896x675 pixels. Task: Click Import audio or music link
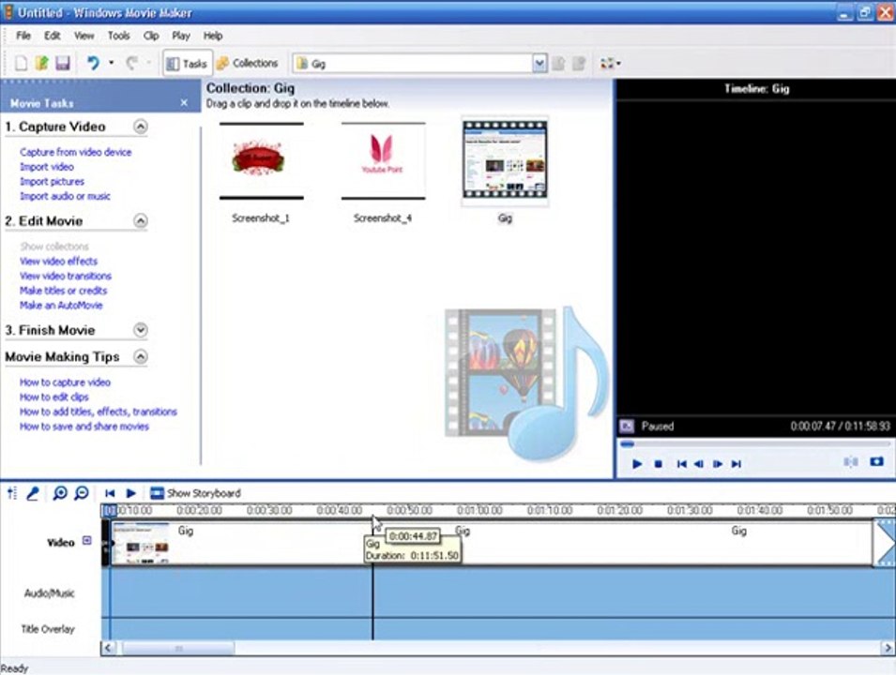coord(65,196)
